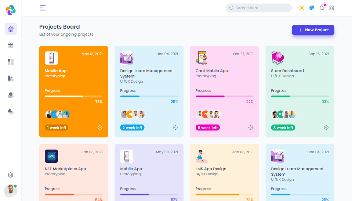Click NFT Marketplace App chip icon
This screenshot has height=201, width=352.
click(51, 156)
